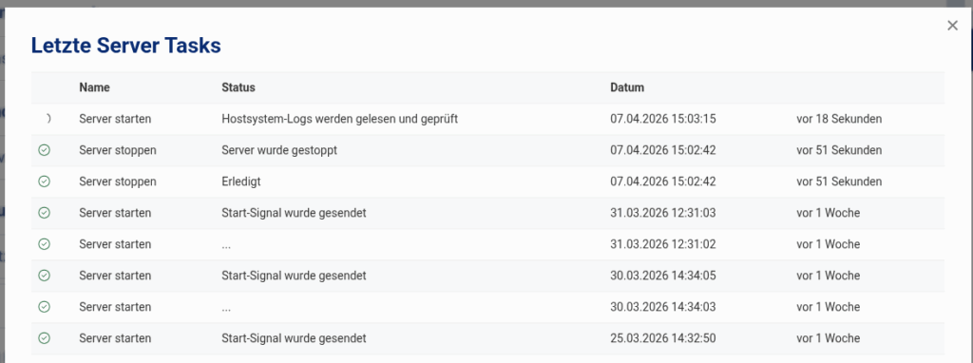Click date '07.04.2026 15:02:42' in the 'Erledigt' row
Viewport: 973px width, 363px height.
coord(662,181)
